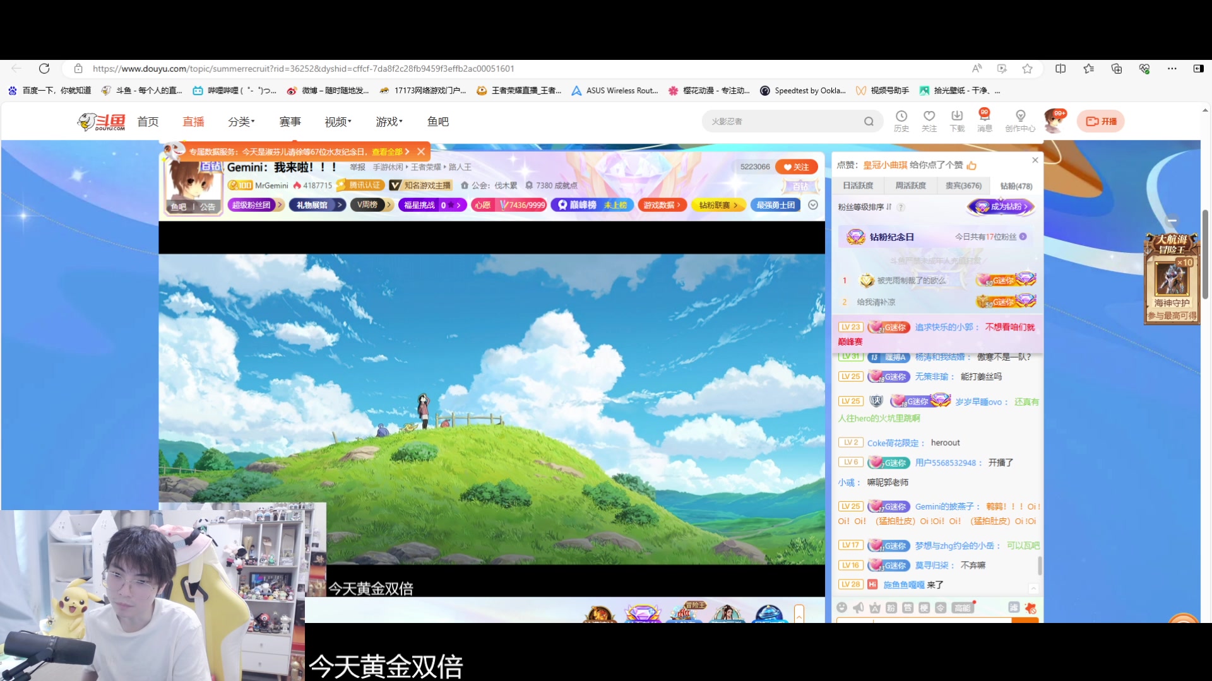Image resolution: width=1212 pixels, height=681 pixels.
Task: Go to 鱼吧 nav tab
Action: coord(437,121)
